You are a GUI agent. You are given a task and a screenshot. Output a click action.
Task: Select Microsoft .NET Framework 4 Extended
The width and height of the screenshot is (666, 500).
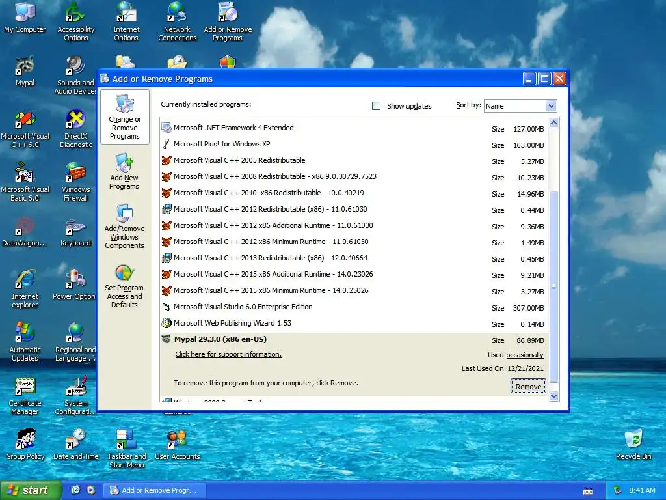coord(354,128)
